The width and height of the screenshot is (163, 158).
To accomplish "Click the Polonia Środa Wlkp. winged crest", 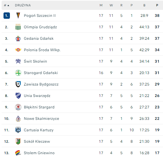I will pos(18,50).
